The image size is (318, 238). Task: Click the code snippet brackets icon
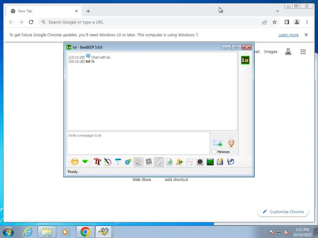point(190,162)
